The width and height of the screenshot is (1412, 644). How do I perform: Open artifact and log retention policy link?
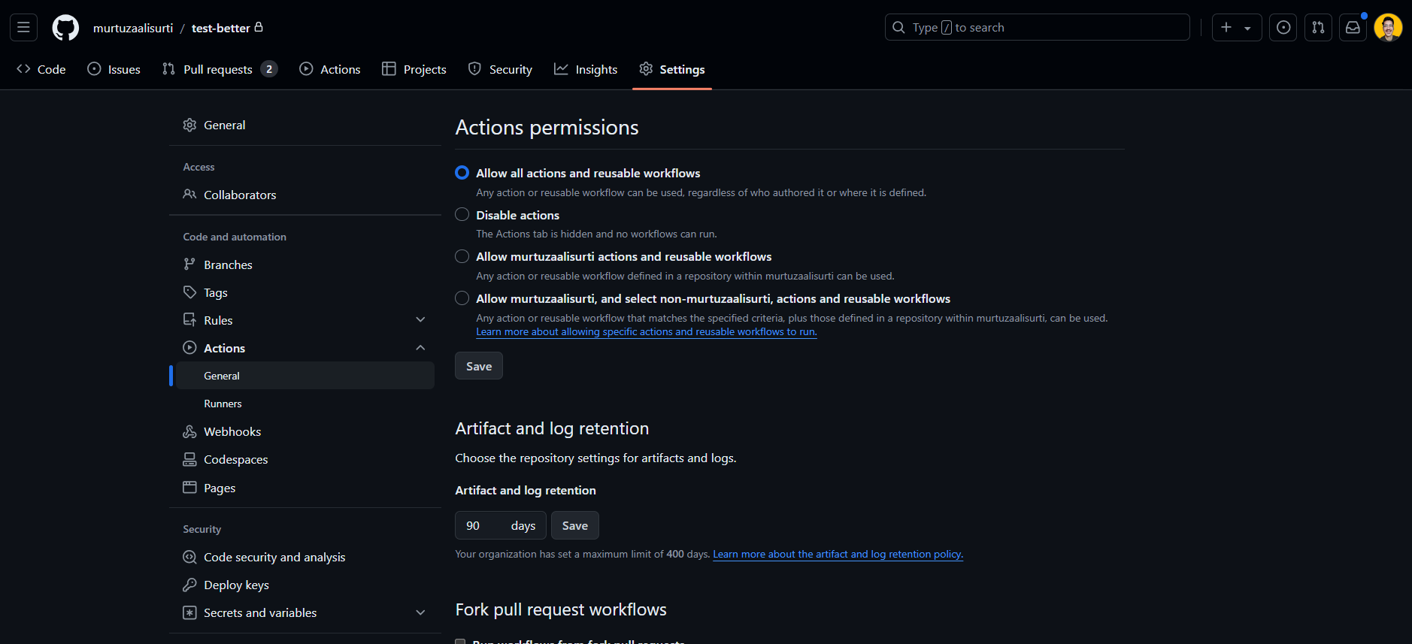[838, 554]
